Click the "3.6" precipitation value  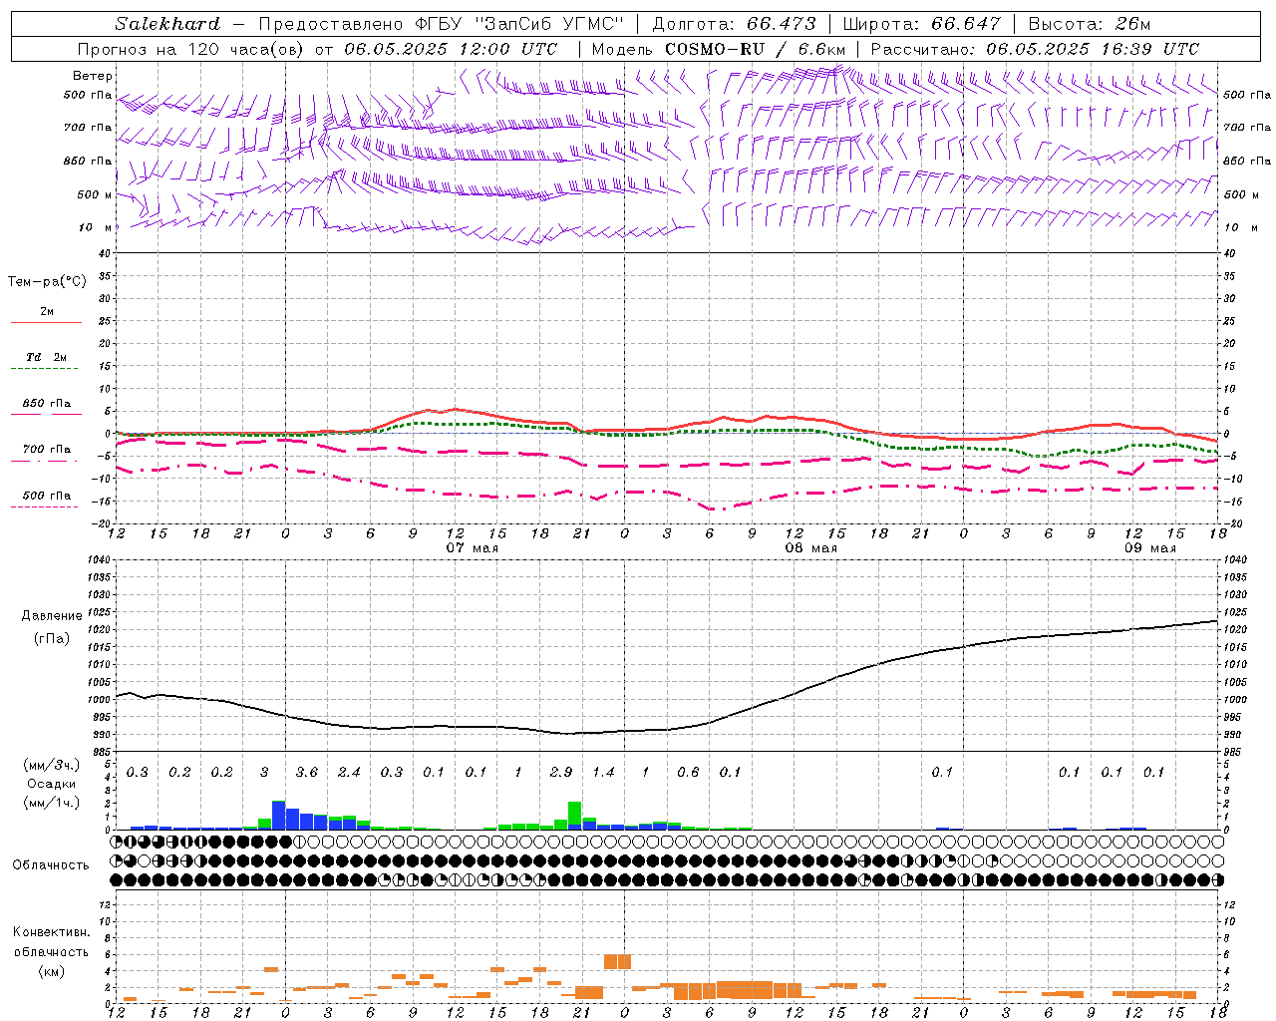coord(307,772)
